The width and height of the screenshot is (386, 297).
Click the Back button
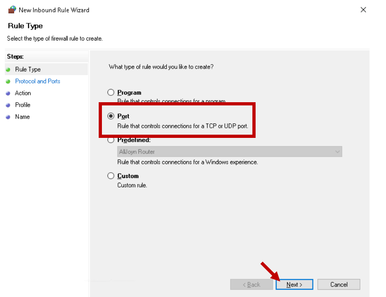(252, 285)
